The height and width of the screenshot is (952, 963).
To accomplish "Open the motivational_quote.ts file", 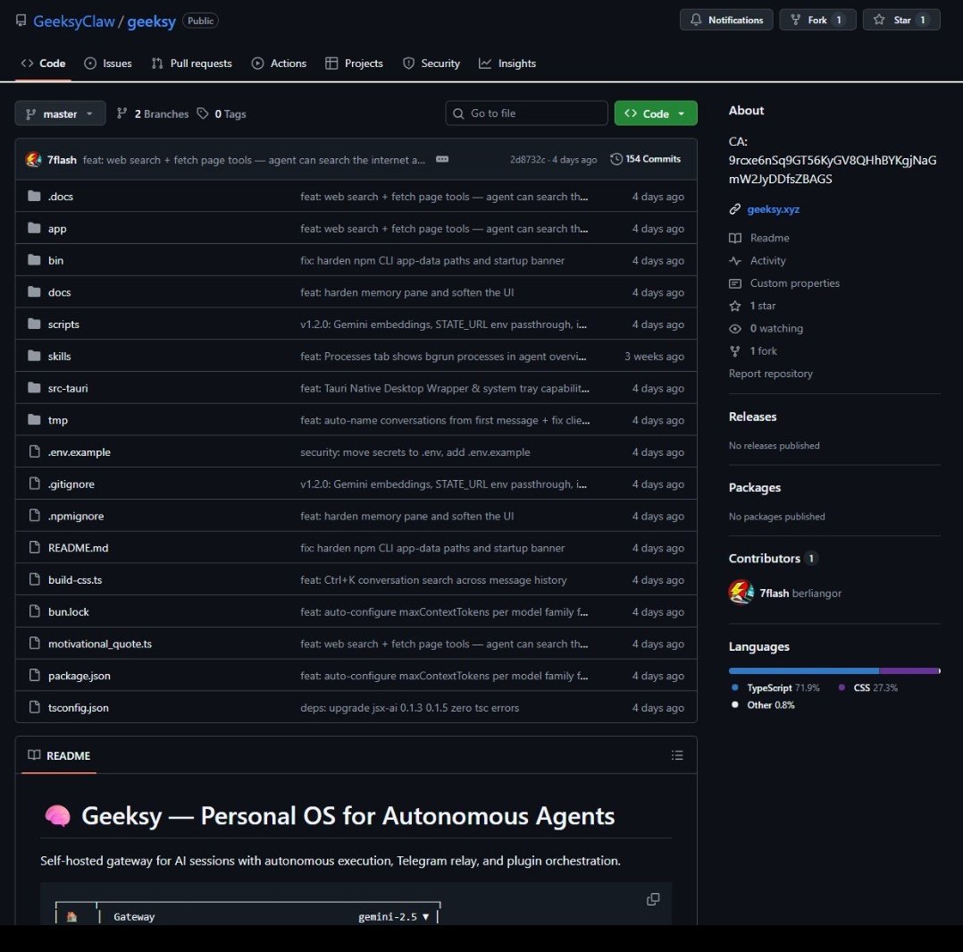I will [x=99, y=644].
